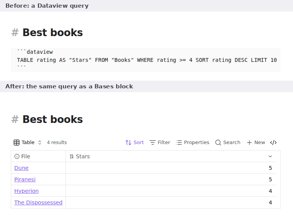Add a New entry to the base
The width and height of the screenshot is (293, 219).
256,143
